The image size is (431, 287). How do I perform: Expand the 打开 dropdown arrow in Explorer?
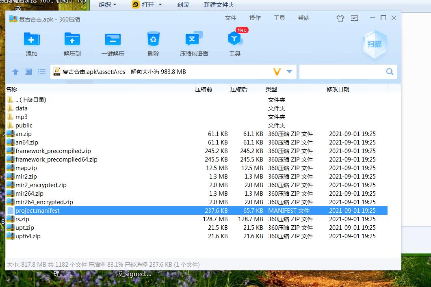(160, 5)
